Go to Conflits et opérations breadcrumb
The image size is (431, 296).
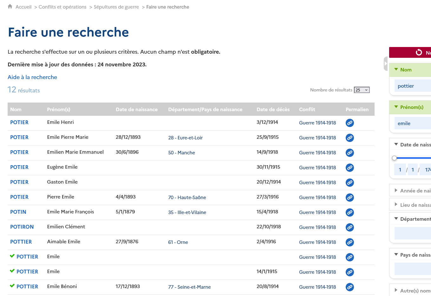click(x=62, y=7)
